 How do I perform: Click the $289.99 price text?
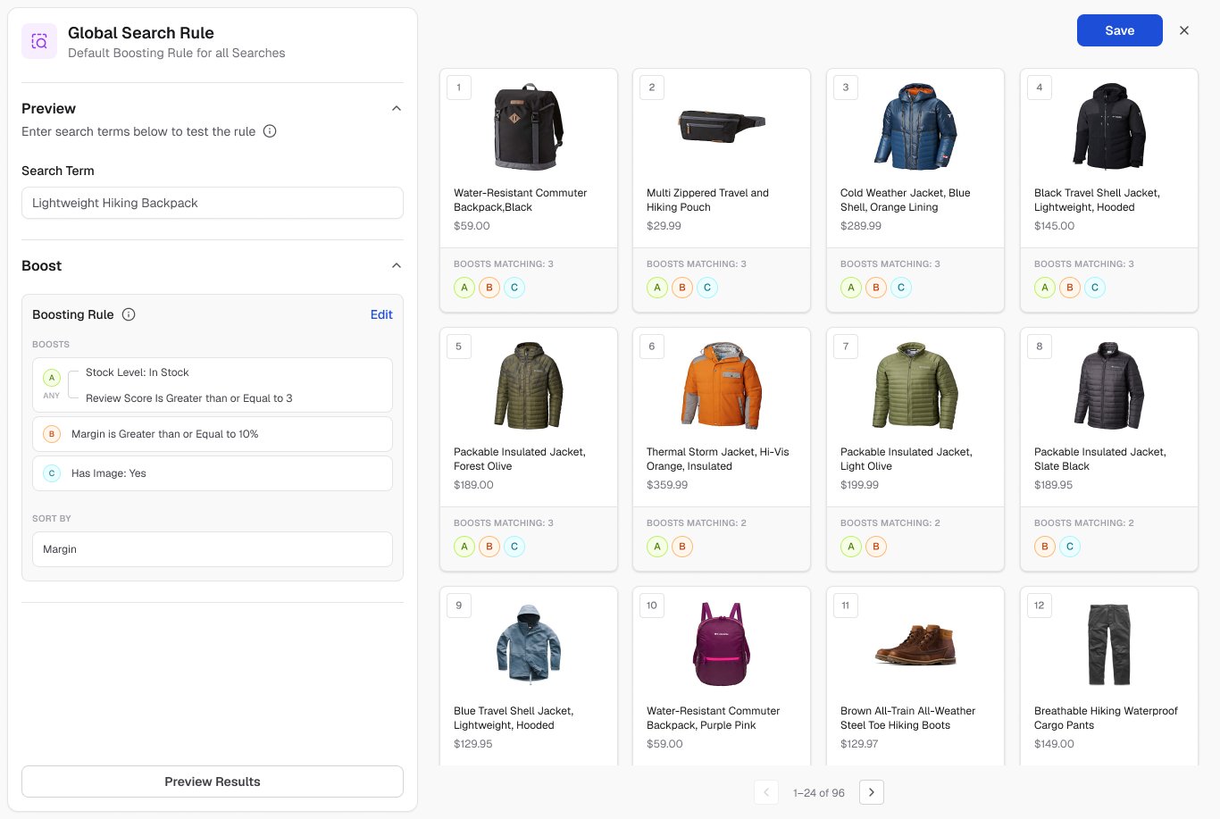861,226
